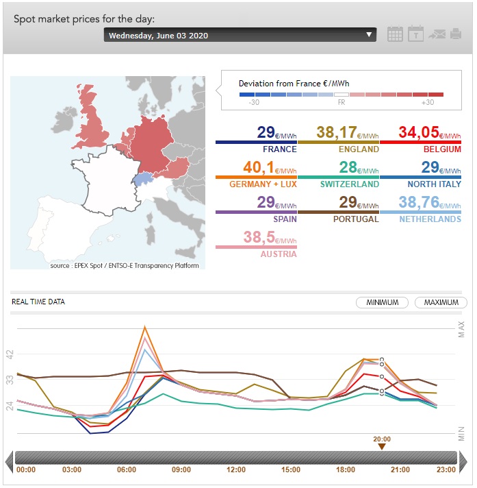
Task: Click the 21:00 timeline label
Action: 400,469
